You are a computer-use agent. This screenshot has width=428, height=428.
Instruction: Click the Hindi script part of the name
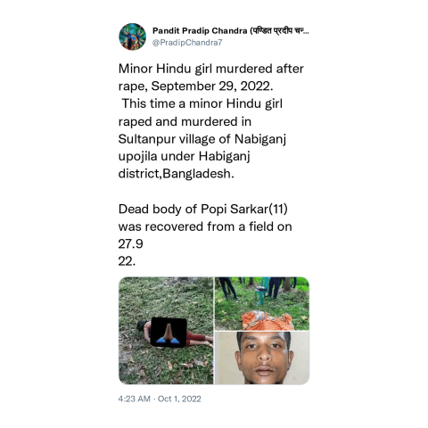pos(276,30)
